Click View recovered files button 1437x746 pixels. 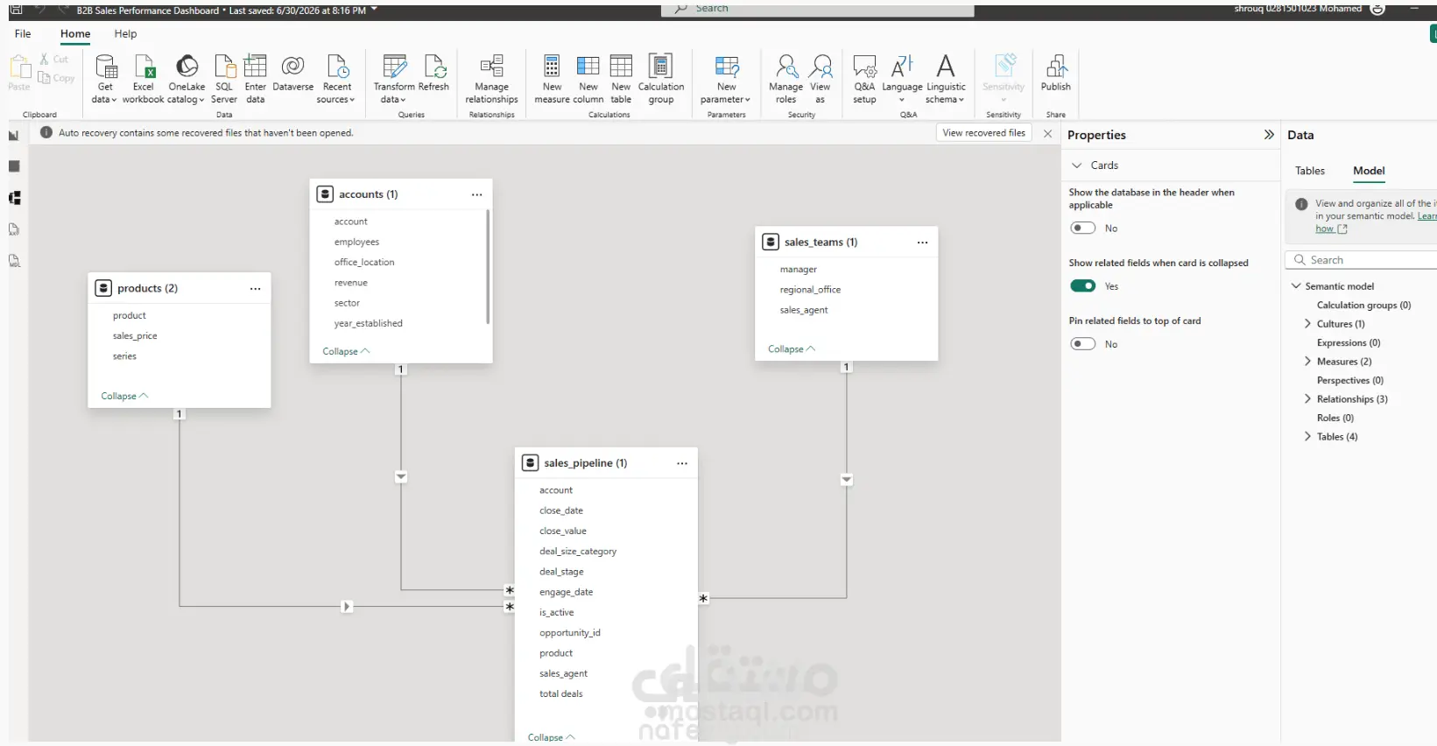pos(983,133)
